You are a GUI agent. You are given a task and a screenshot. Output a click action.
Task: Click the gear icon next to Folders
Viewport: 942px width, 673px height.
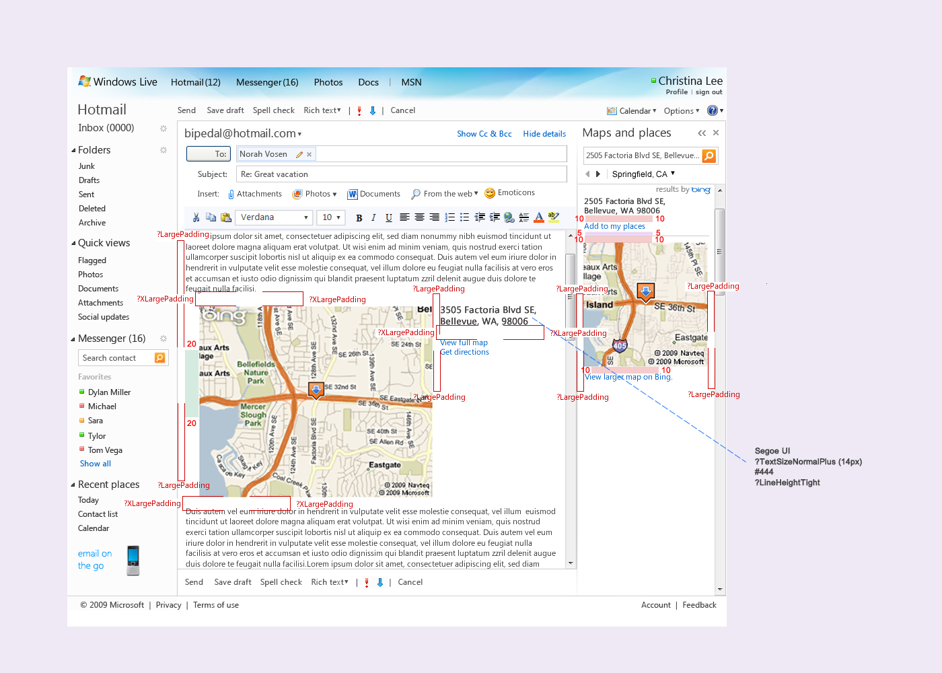163,150
